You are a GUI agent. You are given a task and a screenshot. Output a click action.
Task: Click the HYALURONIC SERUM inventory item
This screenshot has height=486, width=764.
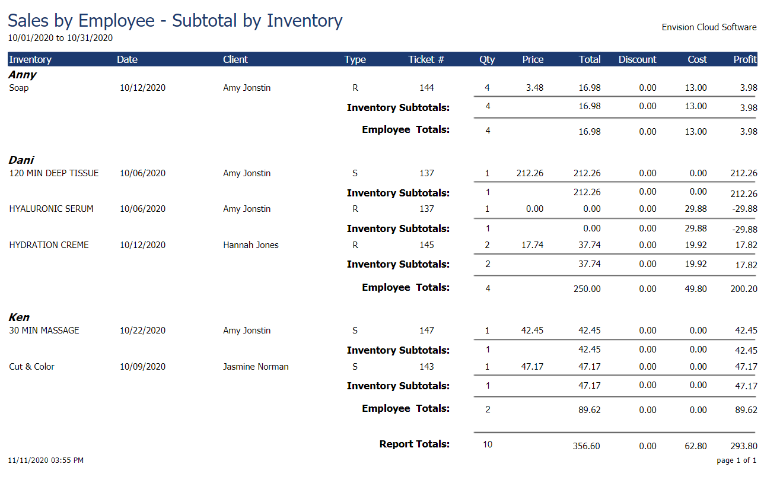(52, 209)
